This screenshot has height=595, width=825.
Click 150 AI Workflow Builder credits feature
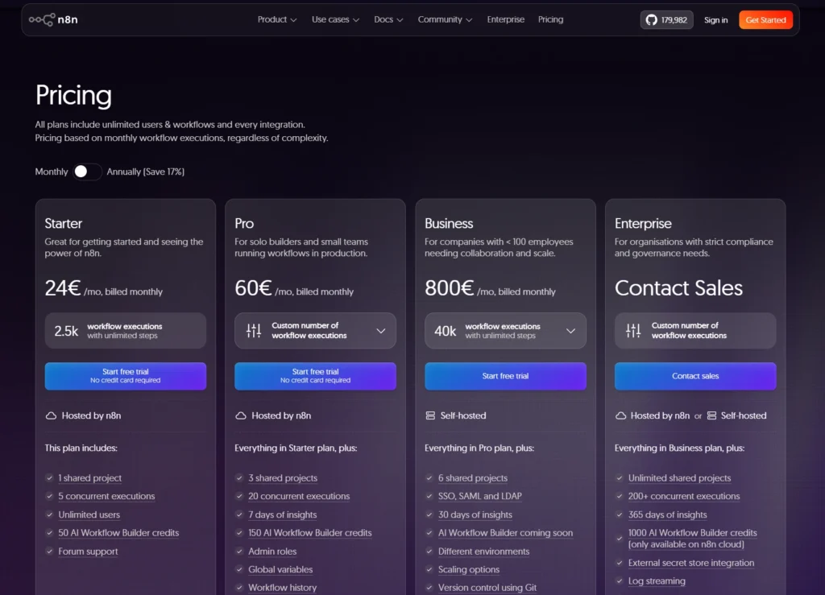click(x=310, y=533)
